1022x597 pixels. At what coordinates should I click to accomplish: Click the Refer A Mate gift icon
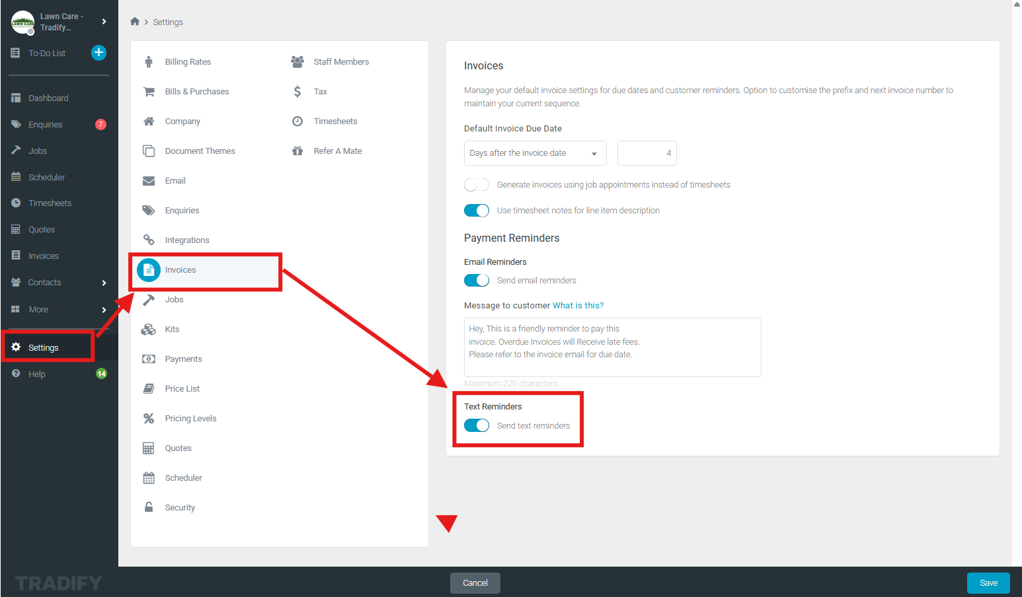coord(297,151)
